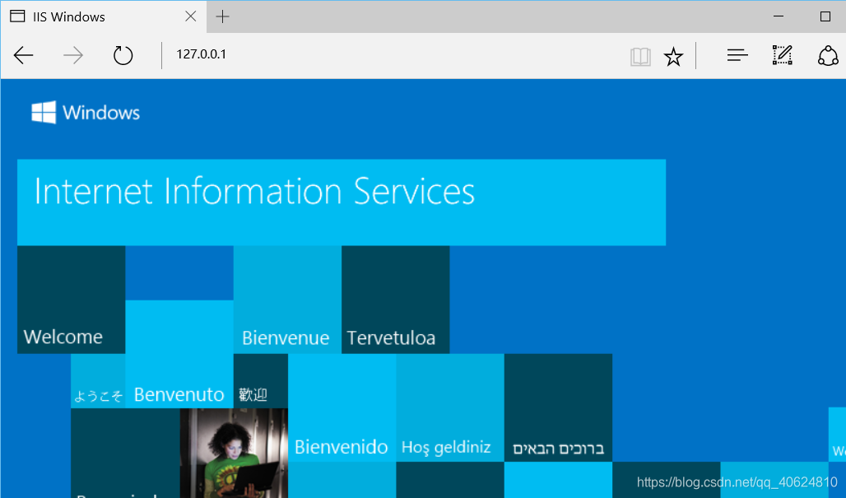
Task: Click the address bar showing 127.0.0.1
Action: point(397,54)
